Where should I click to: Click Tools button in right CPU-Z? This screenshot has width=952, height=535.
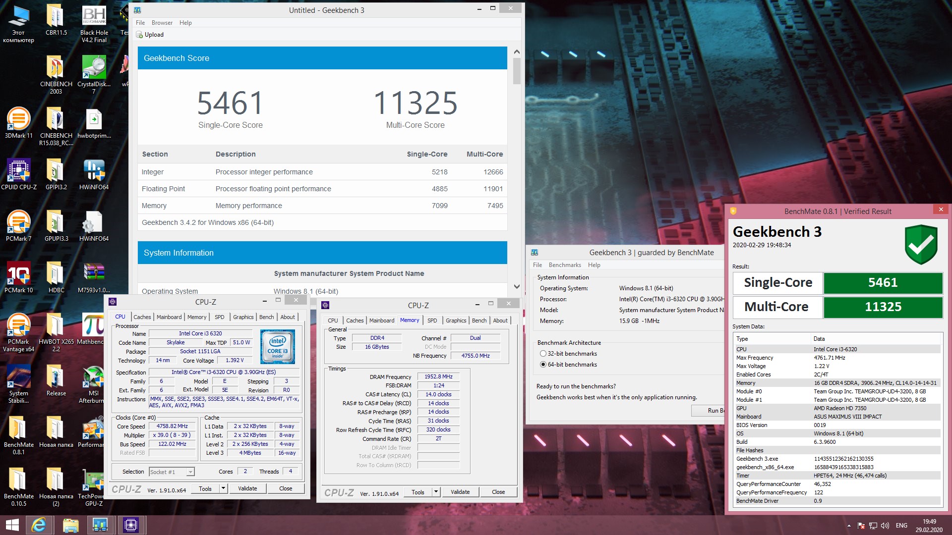click(x=417, y=492)
